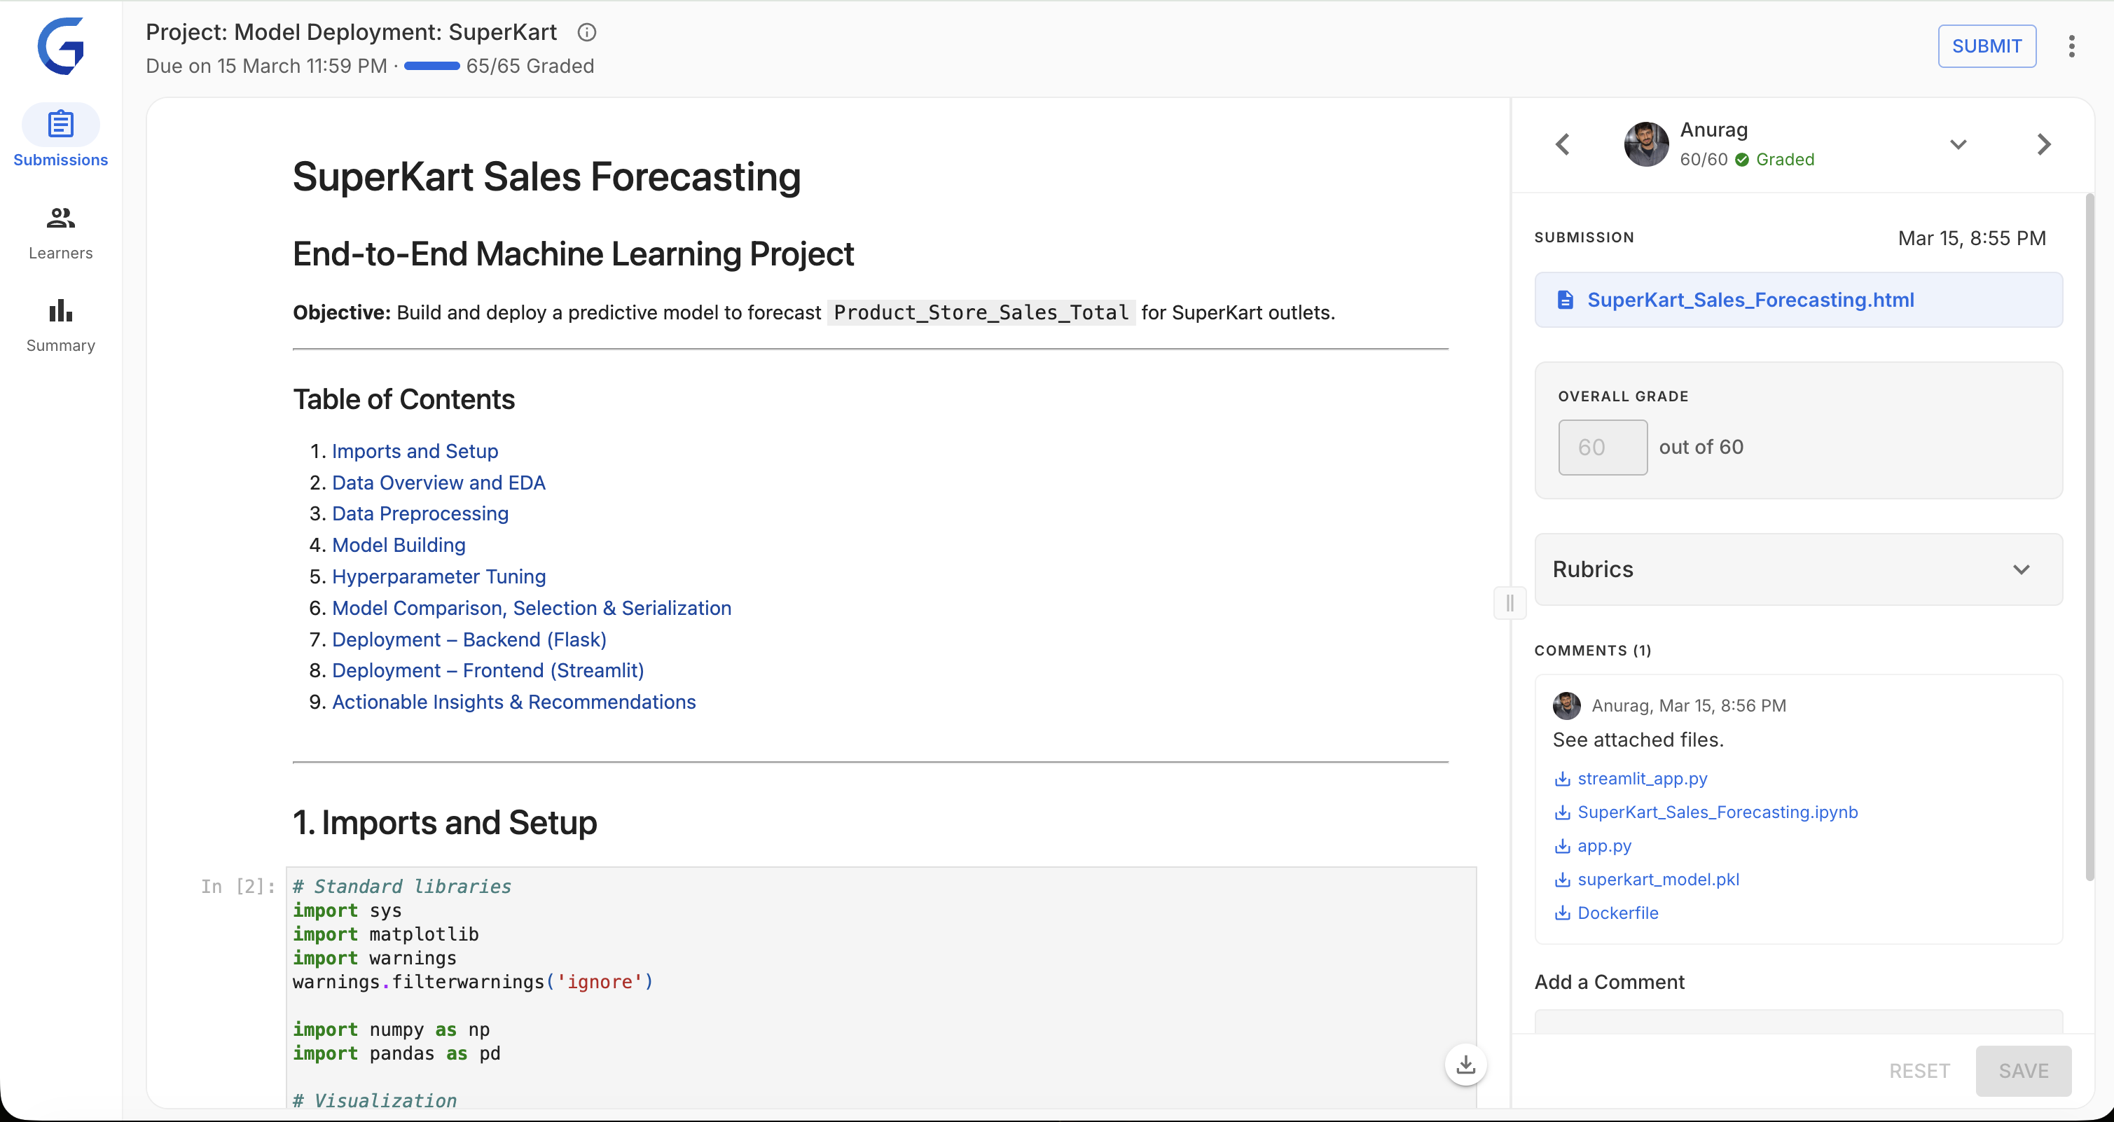The image size is (2114, 1122).
Task: Click the panel divider drag handle
Action: pyautogui.click(x=1510, y=603)
